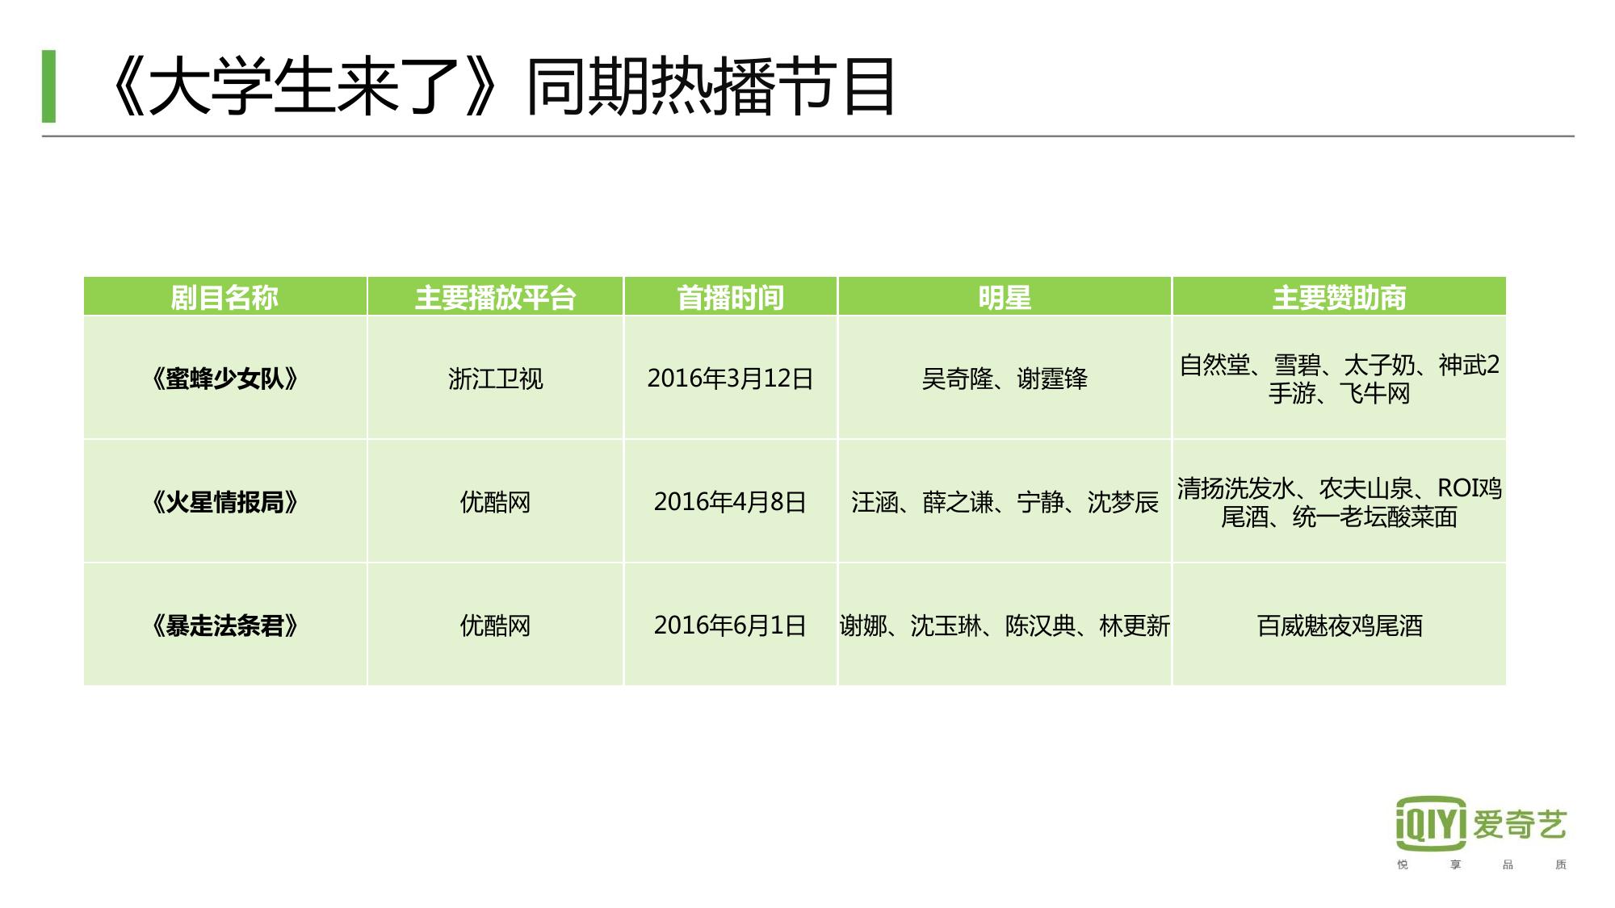Image resolution: width=1615 pixels, height=908 pixels.
Task: Click the 《暴走法条君》 cell
Action: 225,625
